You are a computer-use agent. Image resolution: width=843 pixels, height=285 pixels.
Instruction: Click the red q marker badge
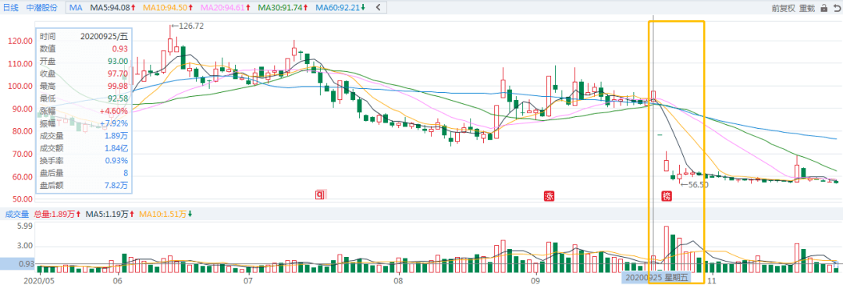[x=320, y=194]
